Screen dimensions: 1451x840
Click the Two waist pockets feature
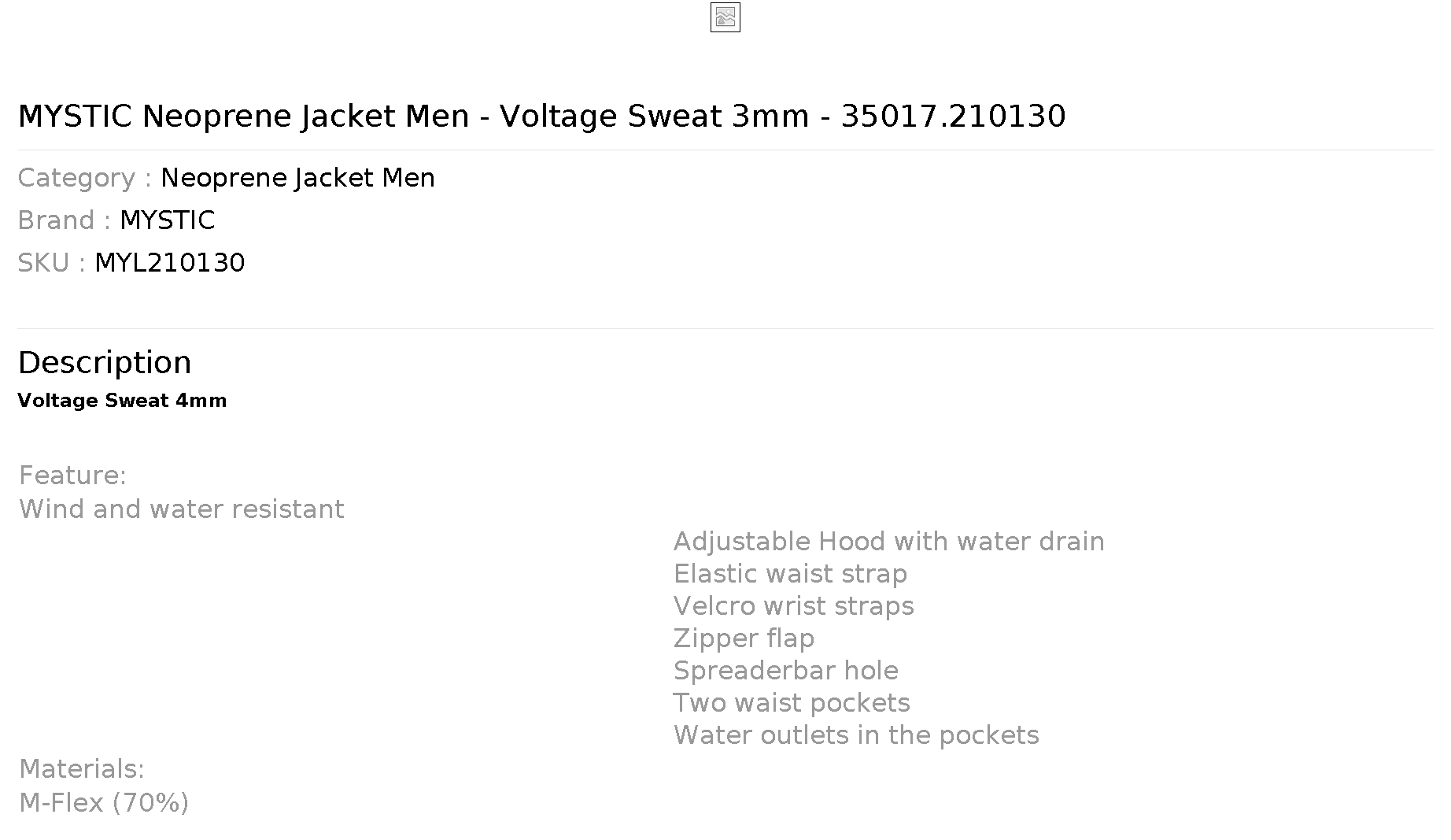click(792, 703)
